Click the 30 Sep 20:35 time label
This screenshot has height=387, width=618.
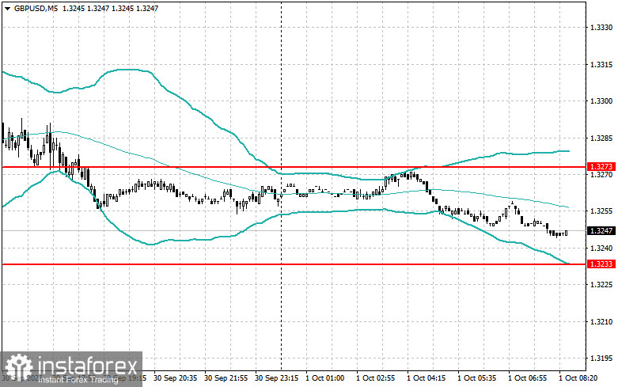click(x=176, y=378)
